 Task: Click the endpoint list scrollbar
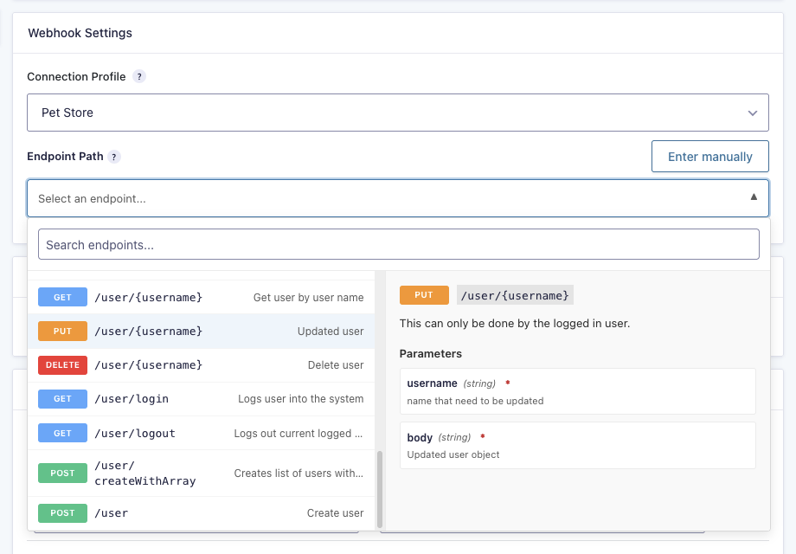380,489
